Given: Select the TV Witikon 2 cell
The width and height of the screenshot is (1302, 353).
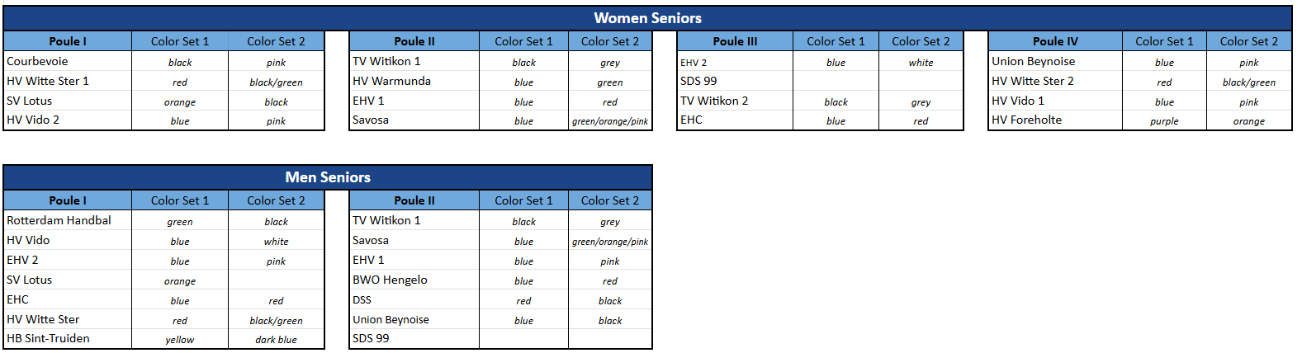Looking at the screenshot, I should coord(734,101).
